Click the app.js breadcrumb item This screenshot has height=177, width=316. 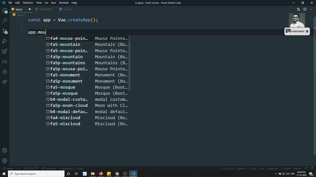20,15
